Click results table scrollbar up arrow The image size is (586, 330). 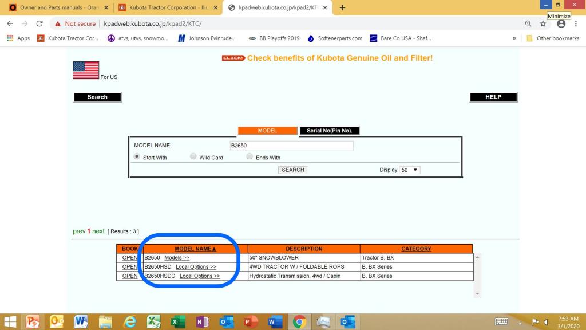point(477,257)
